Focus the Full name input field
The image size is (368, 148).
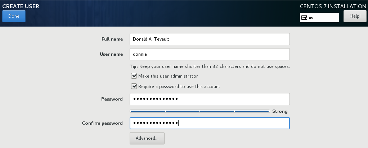coord(210,39)
